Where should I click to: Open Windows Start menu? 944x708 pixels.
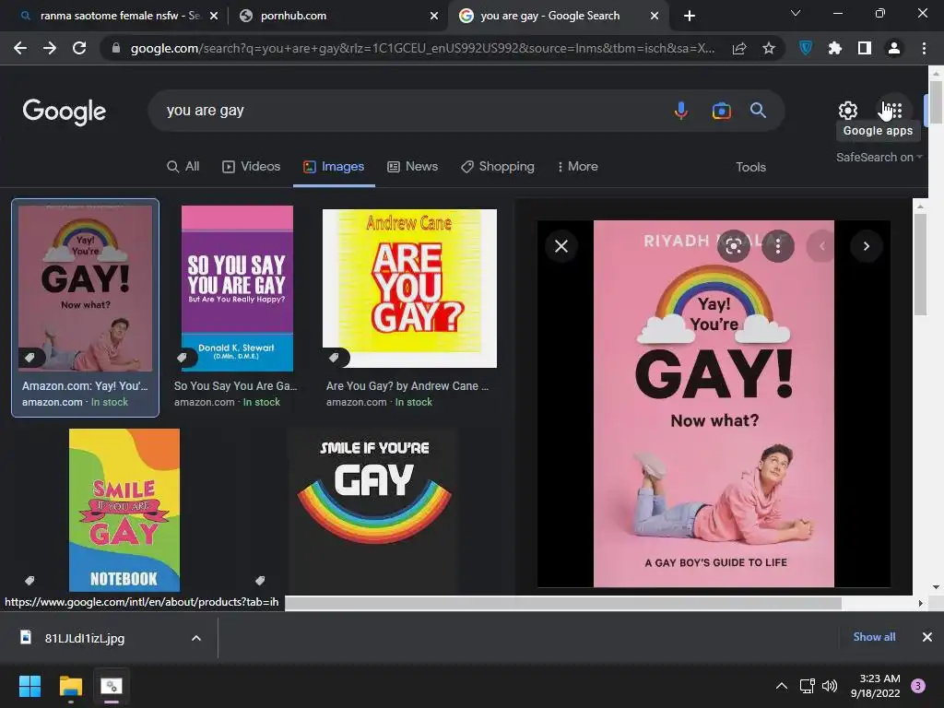[x=29, y=686]
